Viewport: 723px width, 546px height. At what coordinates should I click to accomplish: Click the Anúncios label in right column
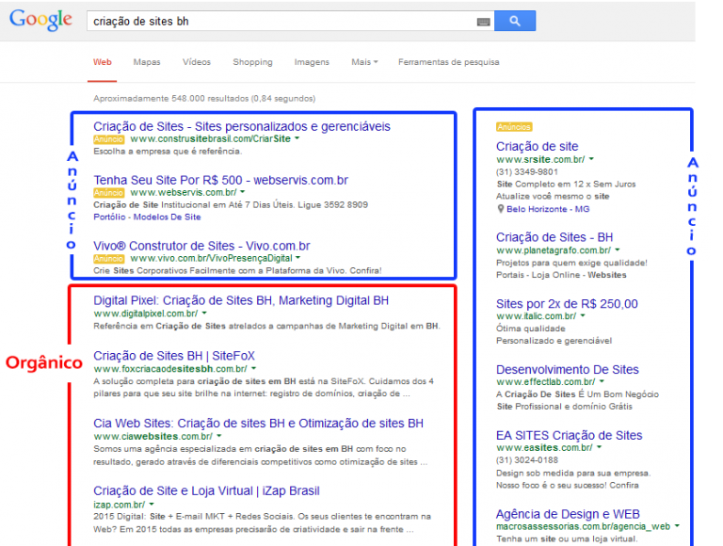tap(514, 127)
